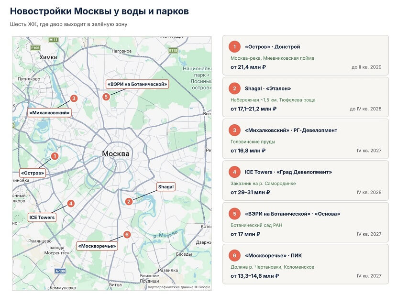Click the A-130 road shield on the map
Screen dimensions: 397x294
tap(60, 271)
